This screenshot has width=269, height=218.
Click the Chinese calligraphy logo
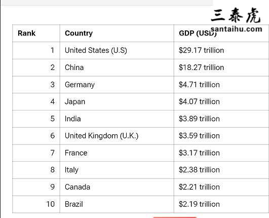[x=236, y=15]
